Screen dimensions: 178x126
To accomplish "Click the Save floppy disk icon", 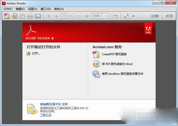I will pos(22,16).
